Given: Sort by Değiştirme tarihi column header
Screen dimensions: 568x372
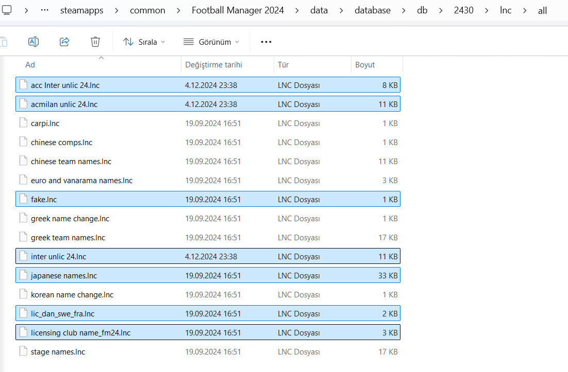Looking at the screenshot, I should [213, 65].
